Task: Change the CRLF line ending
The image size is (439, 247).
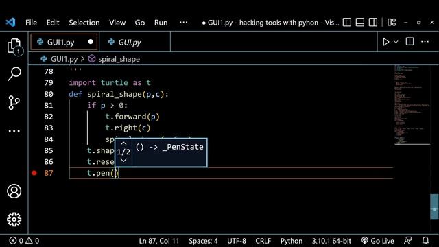Action: (263, 241)
